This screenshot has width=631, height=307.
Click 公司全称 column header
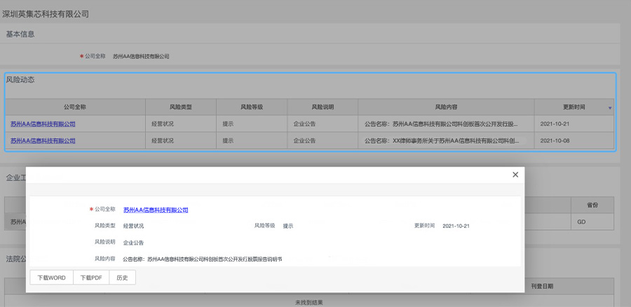click(75, 107)
